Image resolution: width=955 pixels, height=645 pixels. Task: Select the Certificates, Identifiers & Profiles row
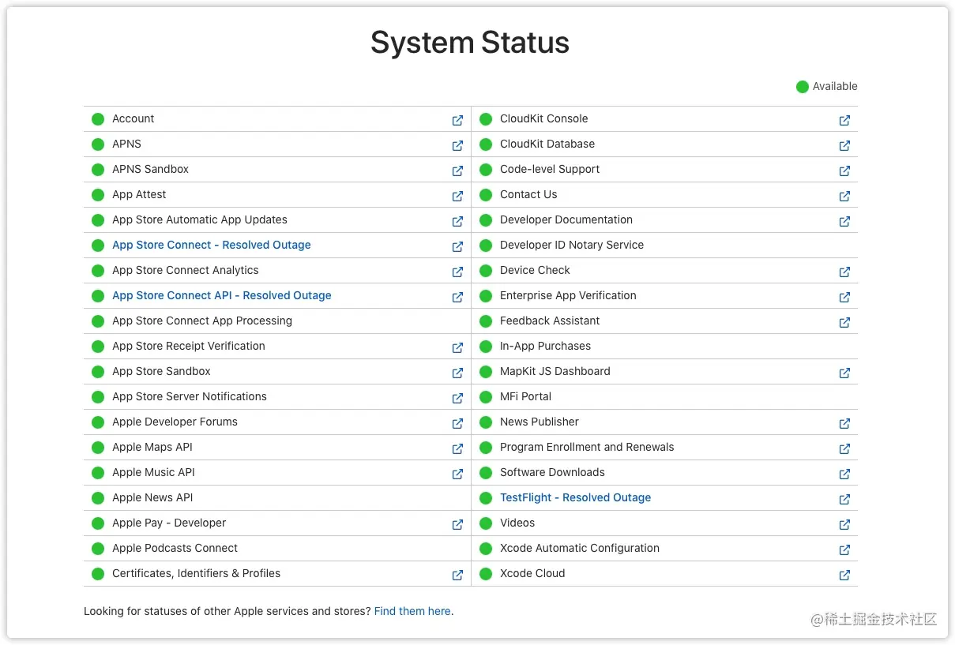[277, 574]
